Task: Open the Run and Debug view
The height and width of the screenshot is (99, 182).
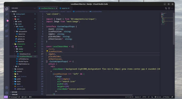Action: (7, 25)
